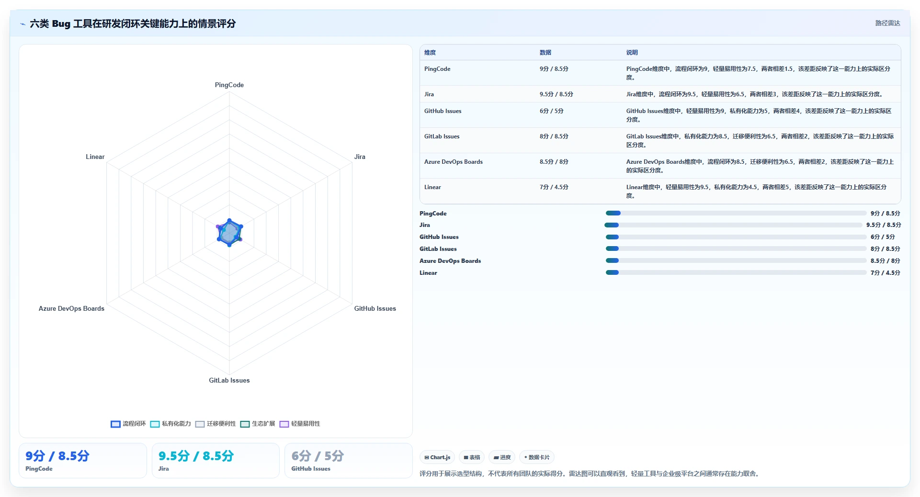This screenshot has width=920, height=497.
Task: Click the GitLab Issues axis label on the radar
Action: (229, 381)
